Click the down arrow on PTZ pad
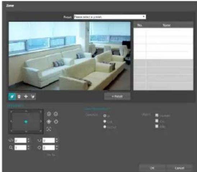197x172 pixels. (x=26, y=131)
